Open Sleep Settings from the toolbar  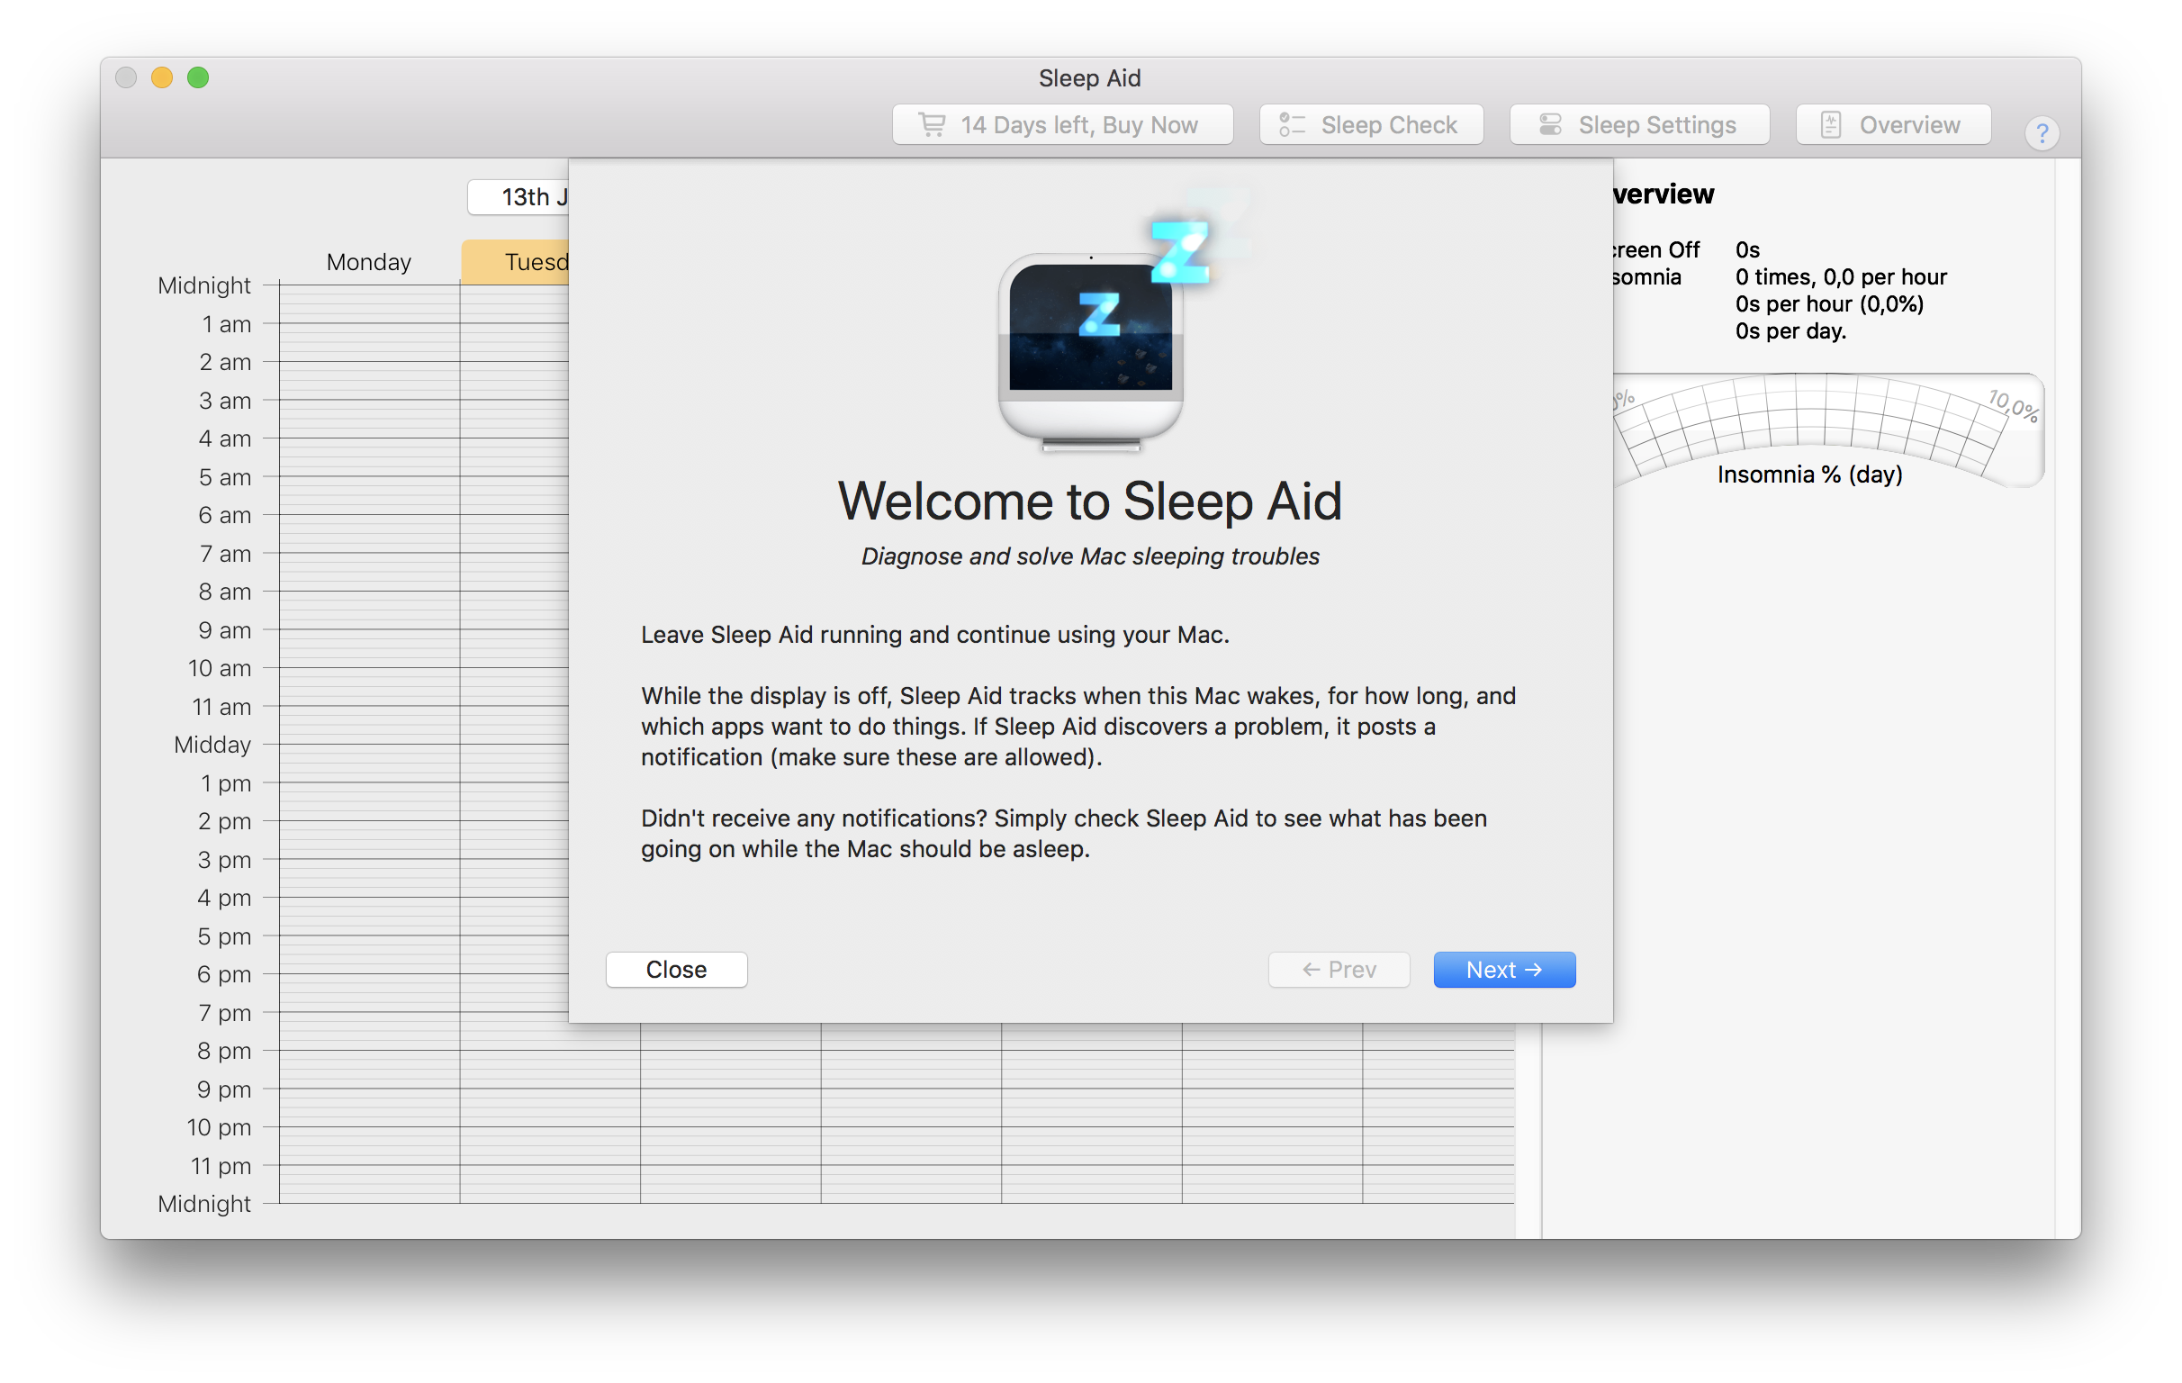1638,124
